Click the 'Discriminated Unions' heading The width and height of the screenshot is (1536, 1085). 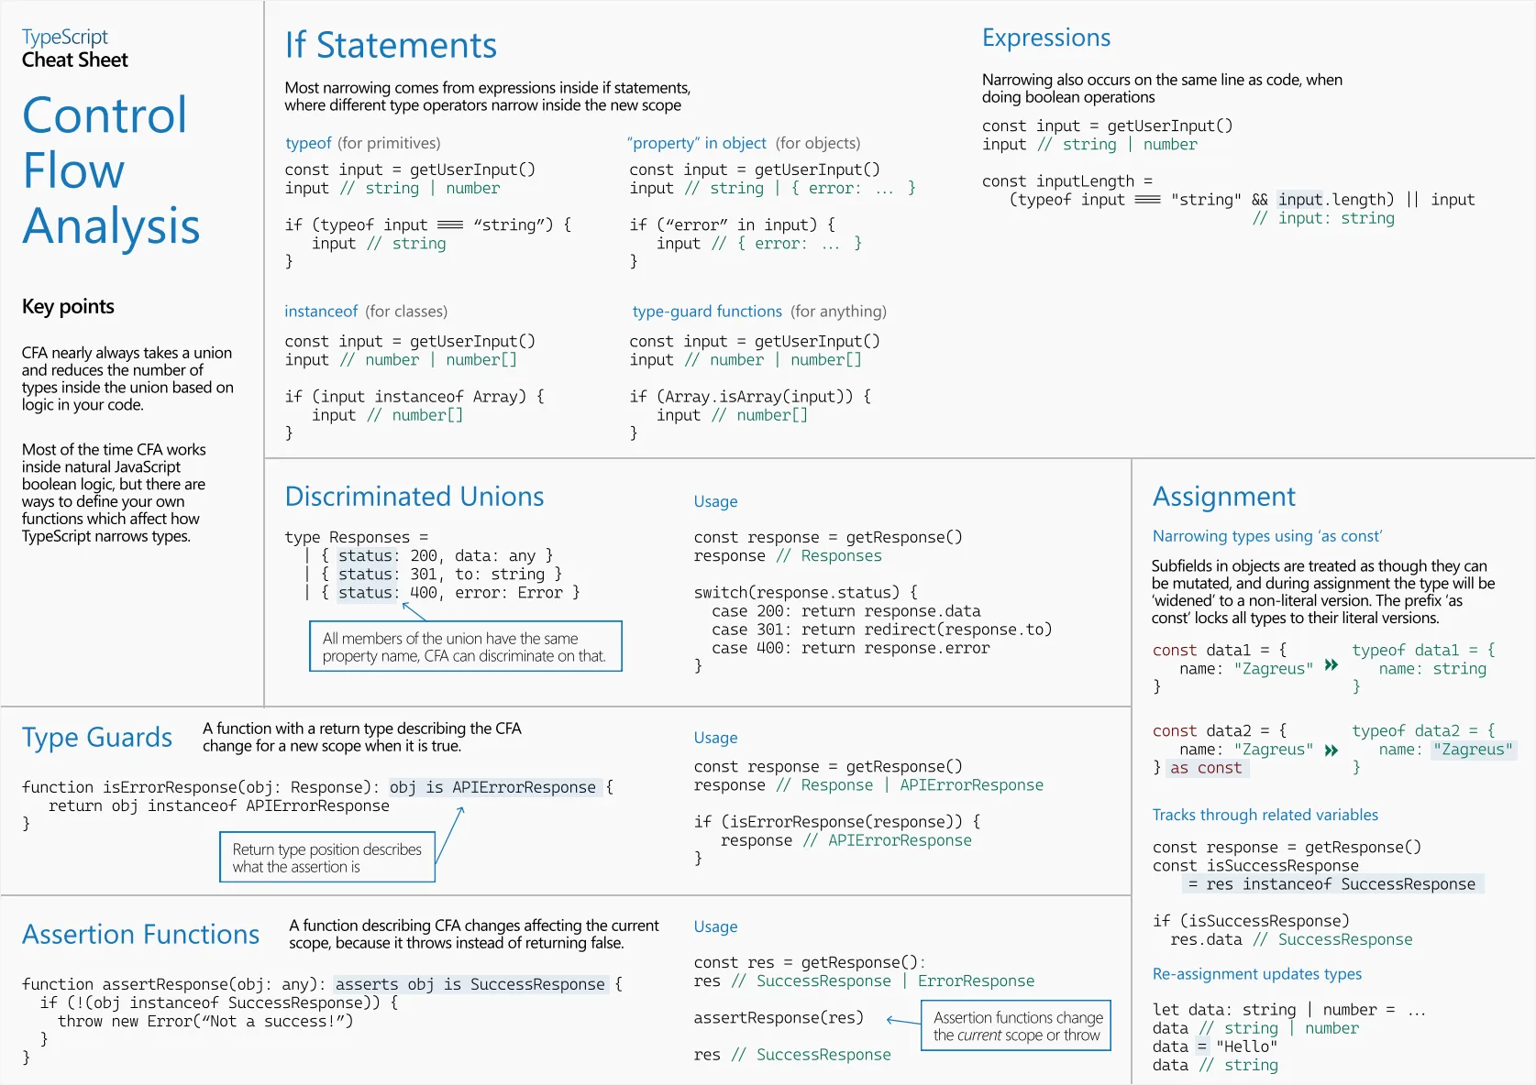pos(414,497)
